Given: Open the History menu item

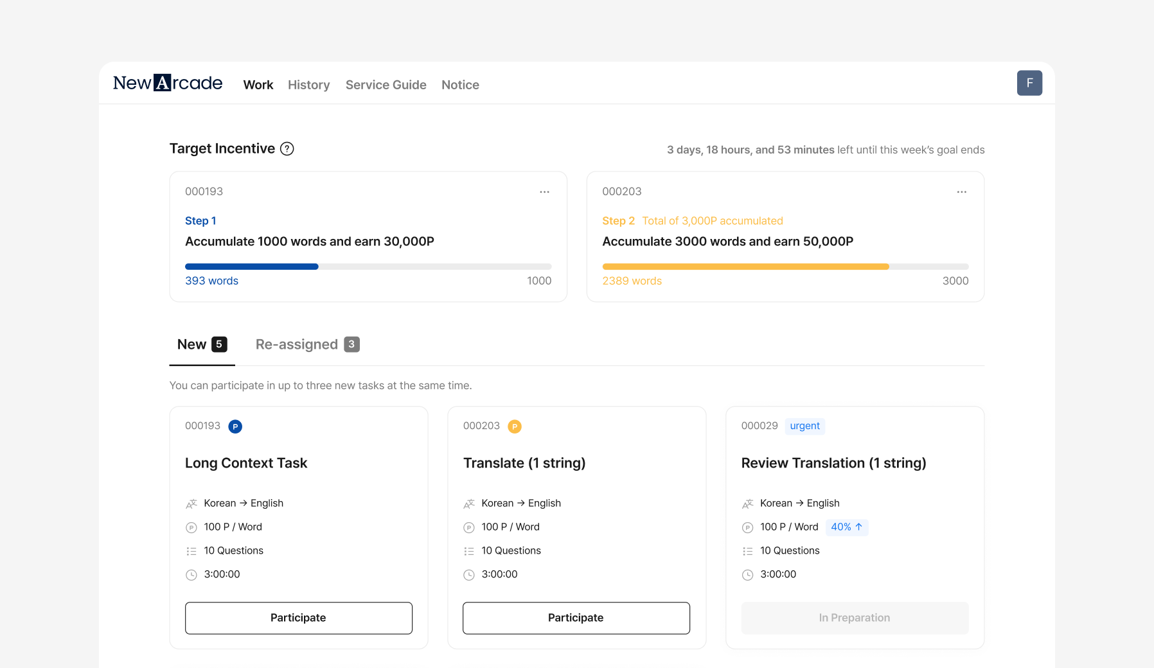Looking at the screenshot, I should (x=308, y=85).
